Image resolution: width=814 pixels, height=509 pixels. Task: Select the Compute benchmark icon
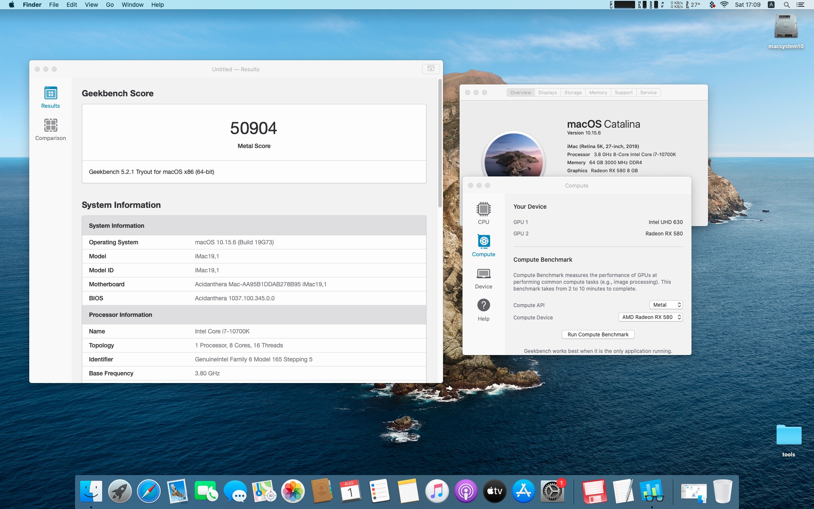[483, 245]
